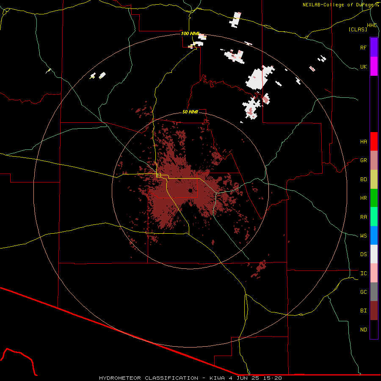This screenshot has height=381, width=381.
Task: Select the light pink IC legend swatch
Action: click(x=374, y=273)
